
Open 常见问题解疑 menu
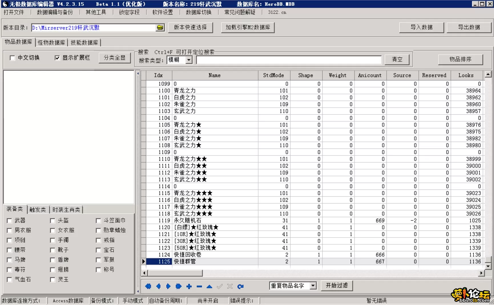pyautogui.click(x=240, y=12)
